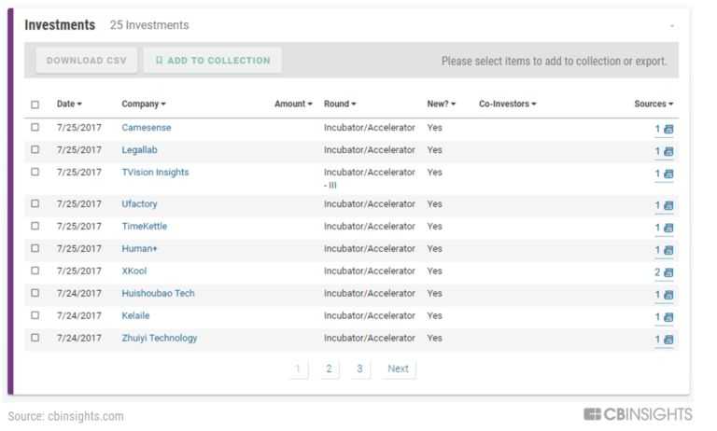The width and height of the screenshot is (717, 431).
Task: Open the source icon for Legallab row
Action: click(x=668, y=151)
